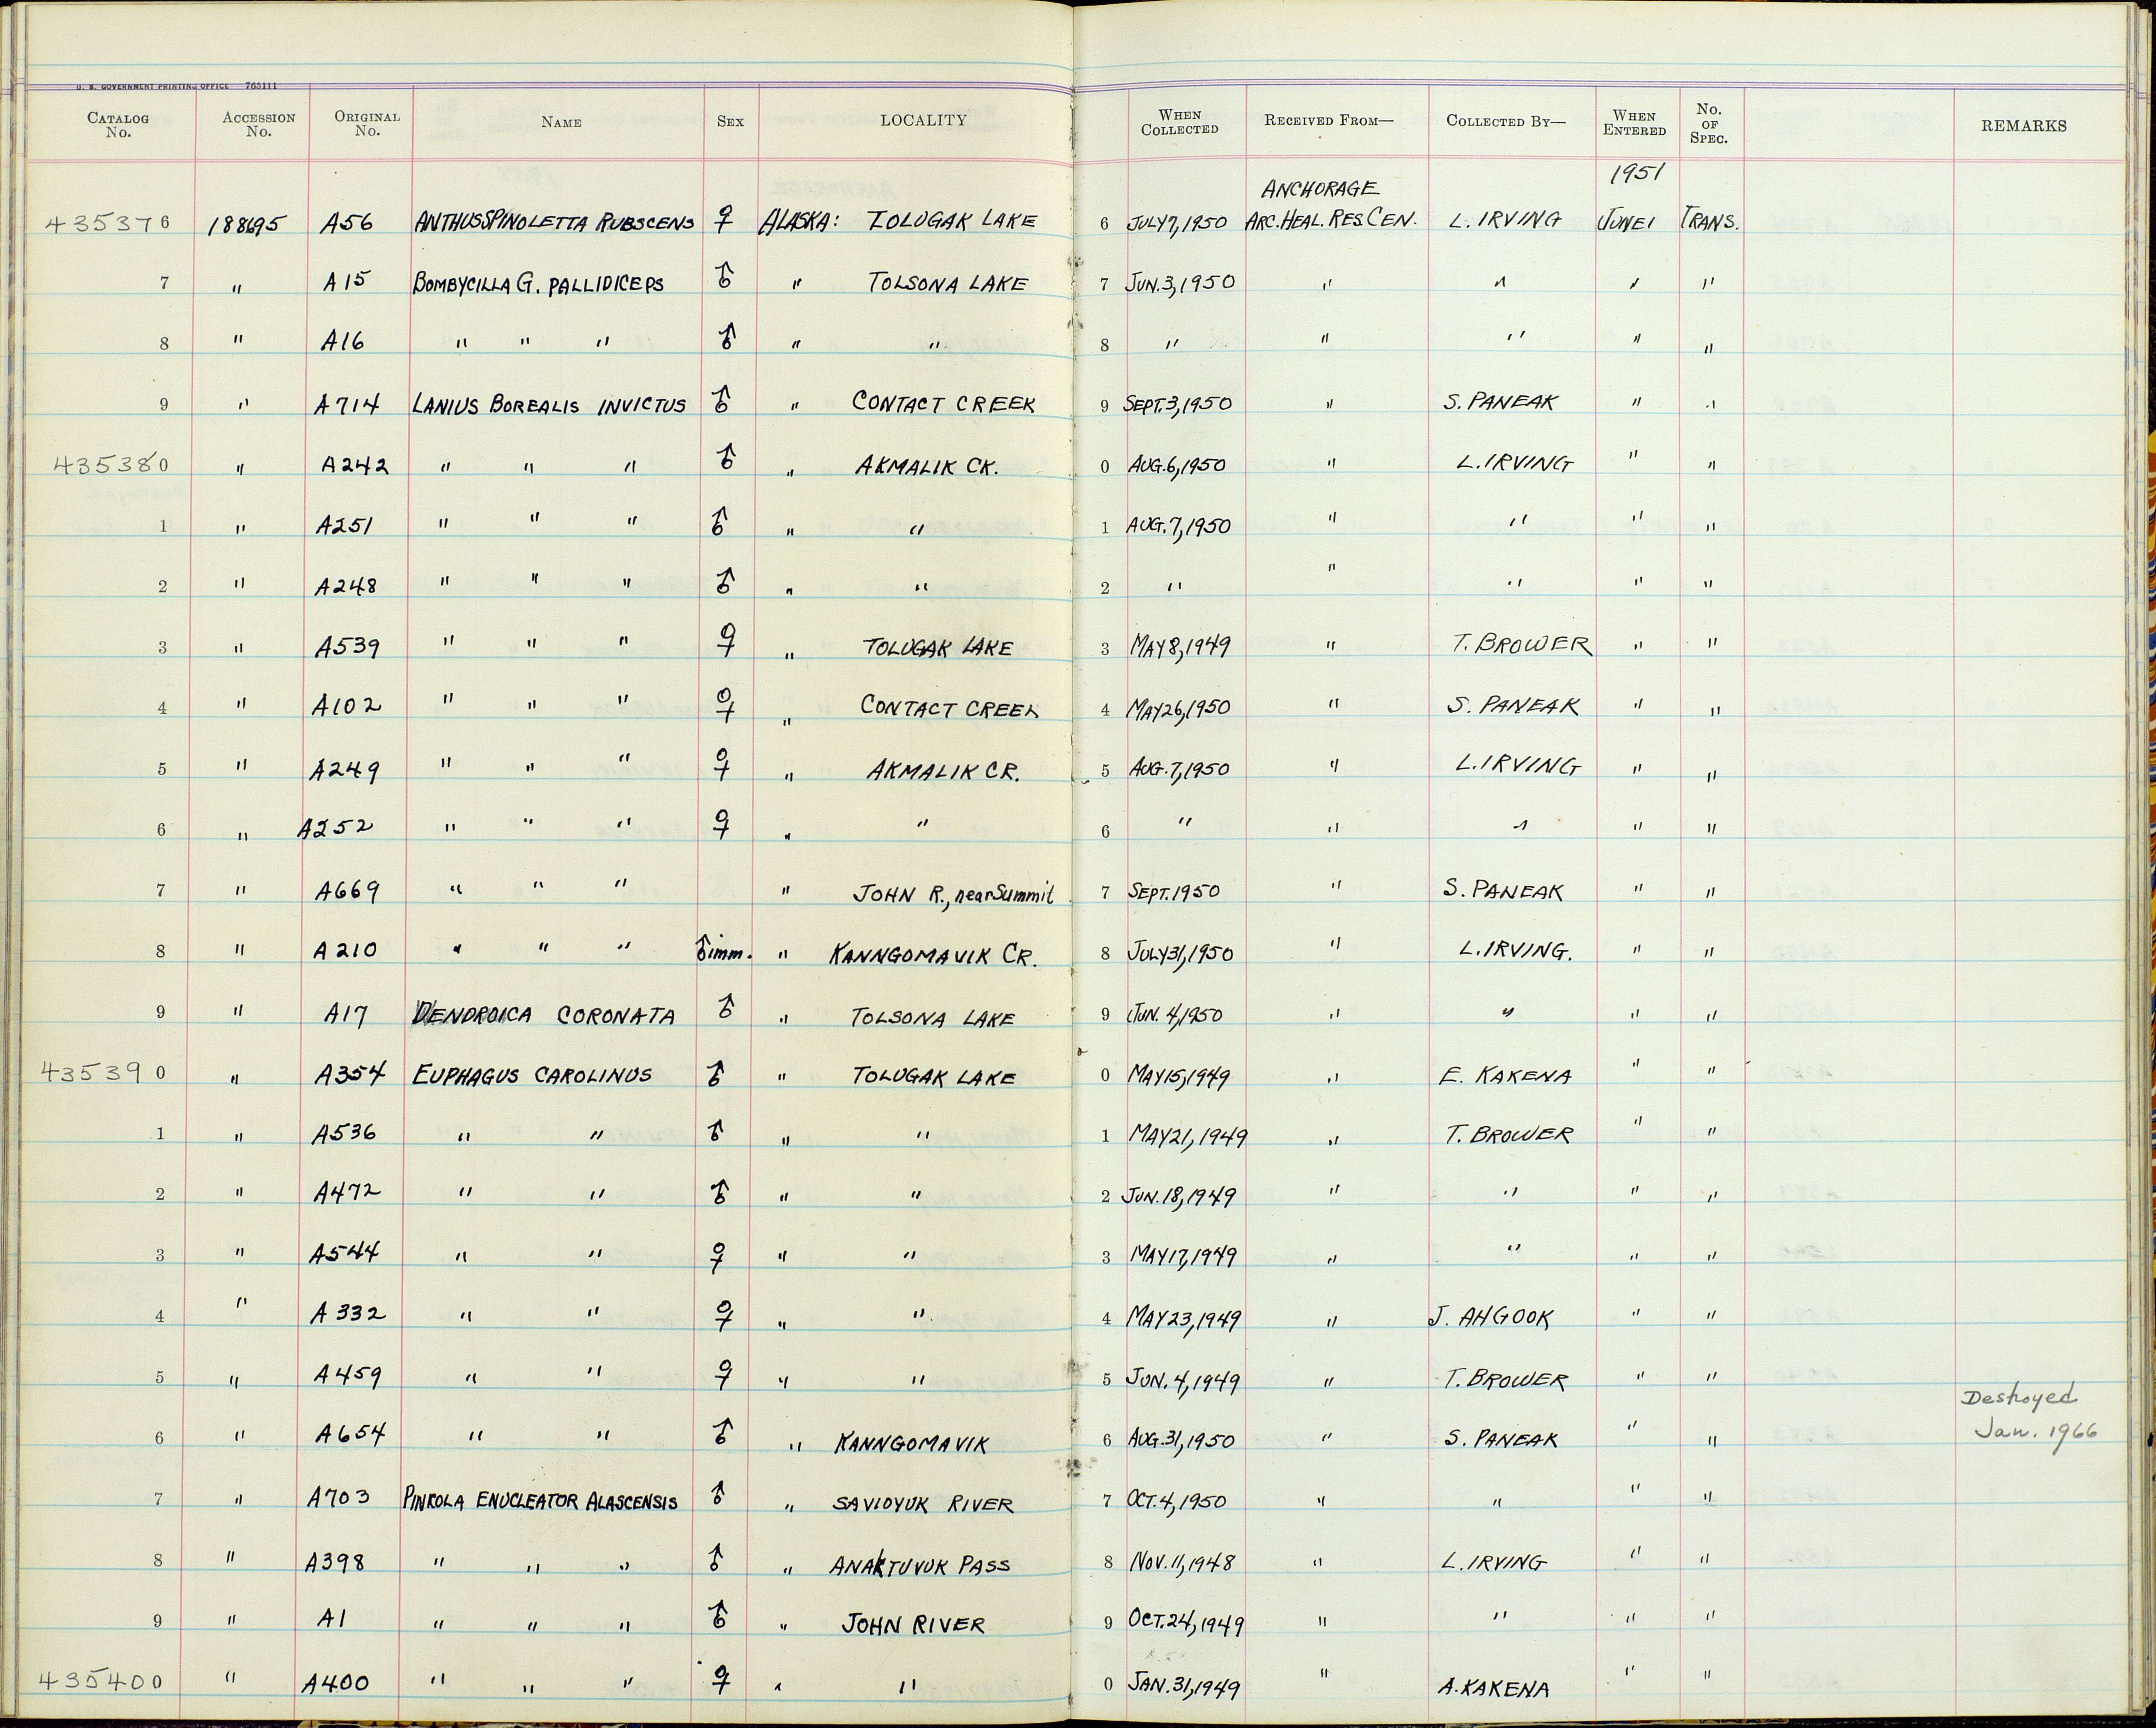
Task: Click the 'Catalog No.' column header
Action: pyautogui.click(x=118, y=125)
